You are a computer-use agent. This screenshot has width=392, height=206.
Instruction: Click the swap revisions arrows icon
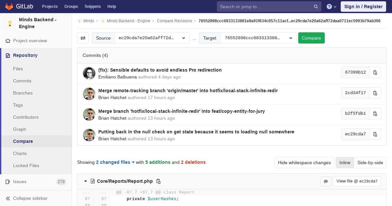[x=83, y=38]
